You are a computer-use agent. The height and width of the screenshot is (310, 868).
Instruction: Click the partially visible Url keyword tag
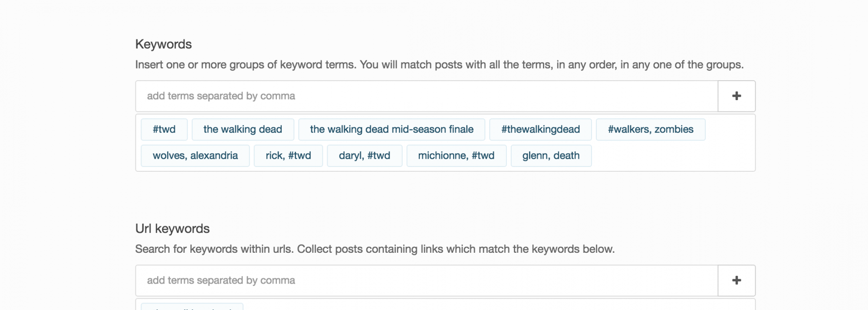pyautogui.click(x=192, y=307)
